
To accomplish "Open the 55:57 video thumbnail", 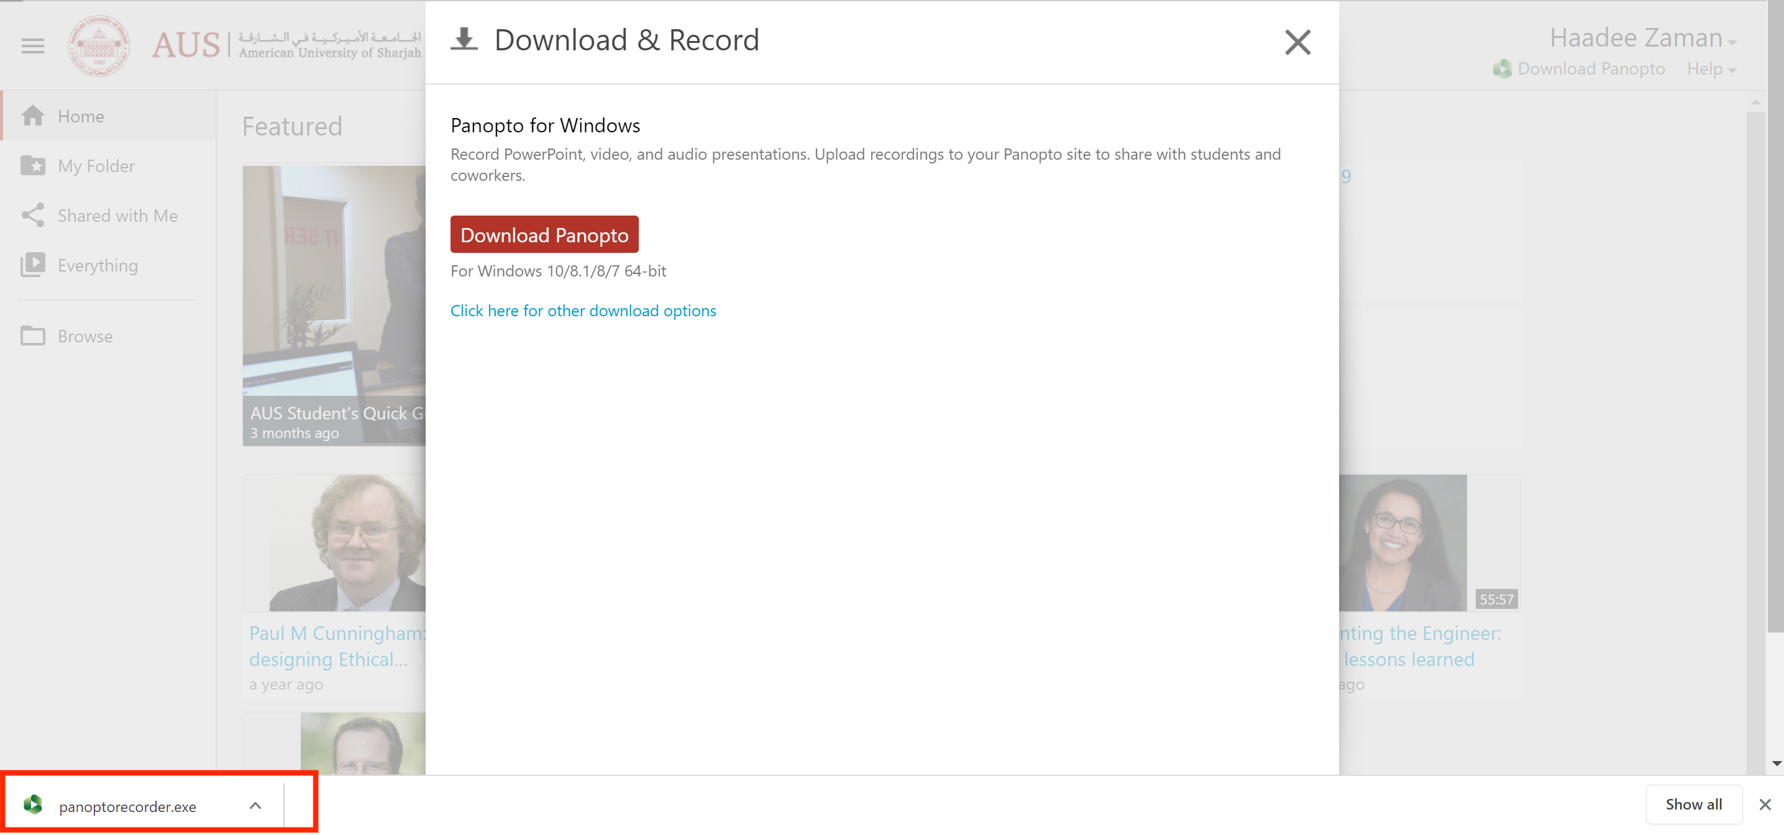I will (x=1429, y=542).
